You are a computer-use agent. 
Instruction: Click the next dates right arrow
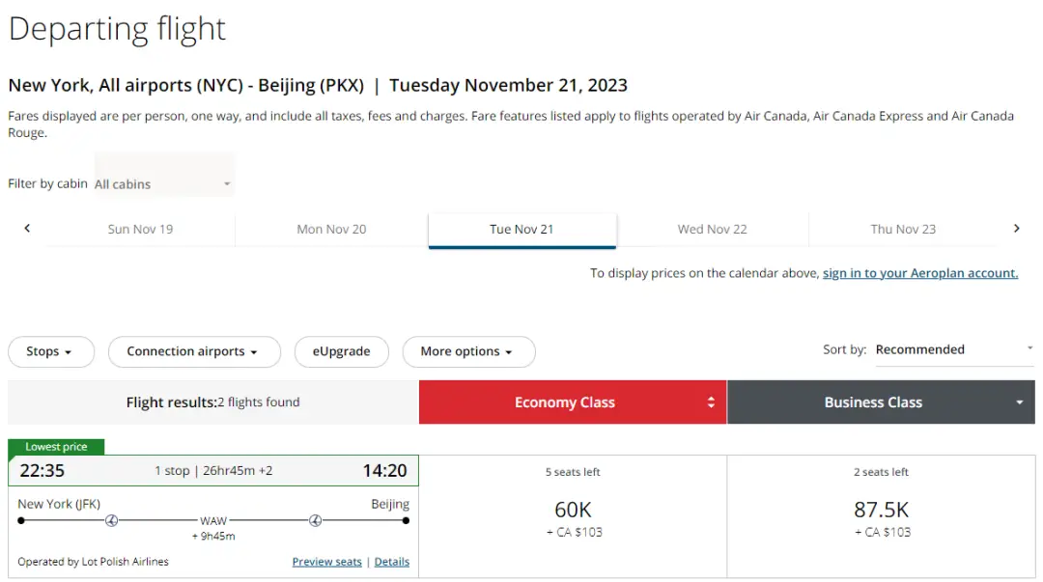(x=1016, y=229)
